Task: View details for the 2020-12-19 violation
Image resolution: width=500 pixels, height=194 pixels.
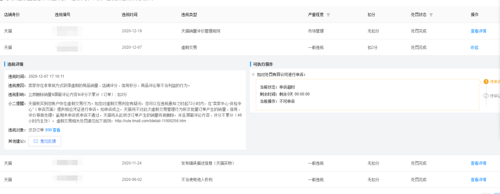Action: coord(478,31)
